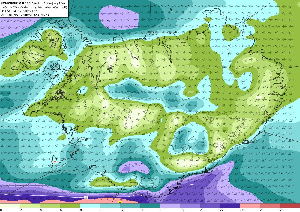Click the yellow '30' gust contour label

click(120, 202)
